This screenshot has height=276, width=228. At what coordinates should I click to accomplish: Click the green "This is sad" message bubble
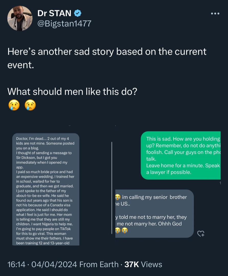tap(181, 155)
